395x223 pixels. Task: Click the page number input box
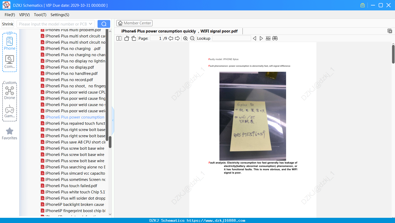(156, 38)
